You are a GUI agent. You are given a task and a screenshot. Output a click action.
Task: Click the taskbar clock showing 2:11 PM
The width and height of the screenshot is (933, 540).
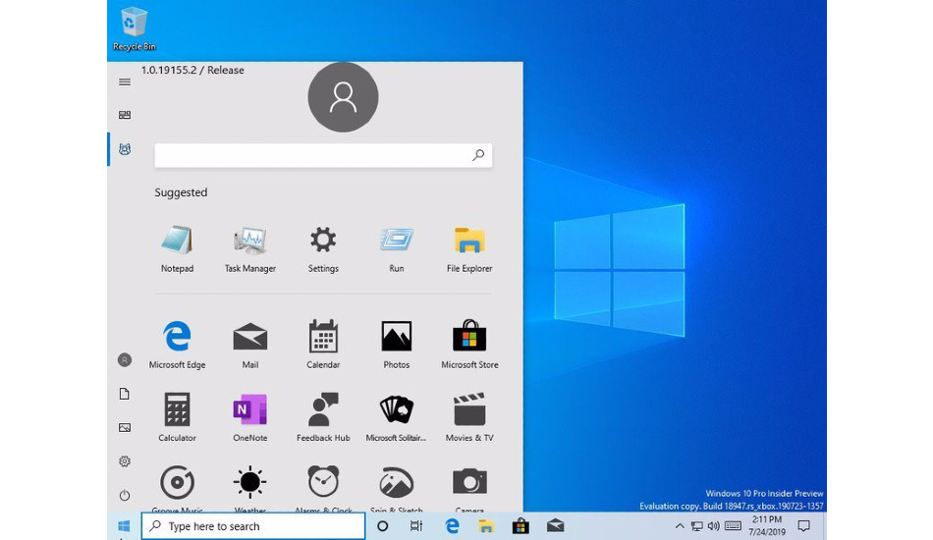point(767,526)
